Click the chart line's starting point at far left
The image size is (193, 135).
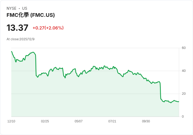pyautogui.click(x=12, y=52)
